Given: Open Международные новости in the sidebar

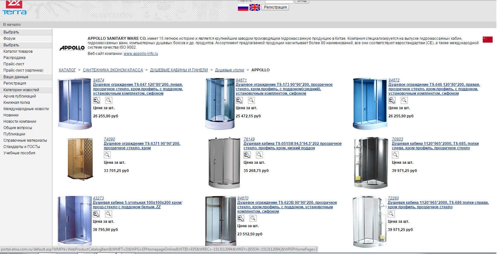Looking at the screenshot, I should pos(26,109).
